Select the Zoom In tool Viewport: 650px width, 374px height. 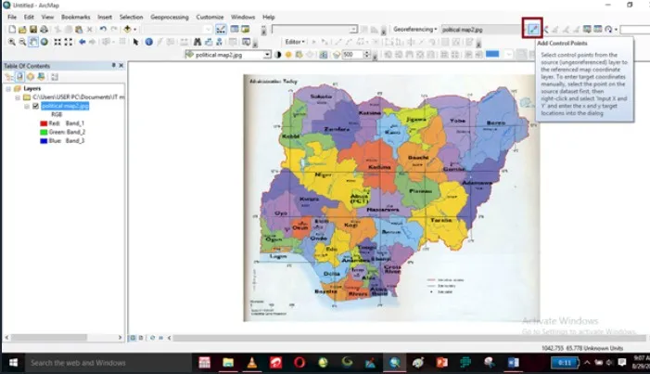coord(12,42)
